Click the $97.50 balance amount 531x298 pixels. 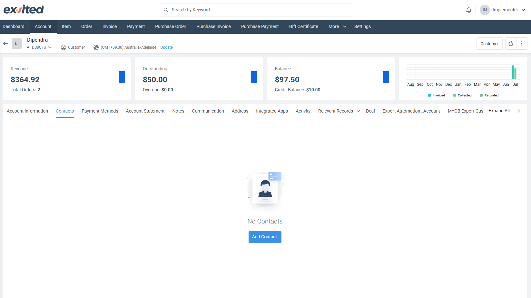click(287, 80)
